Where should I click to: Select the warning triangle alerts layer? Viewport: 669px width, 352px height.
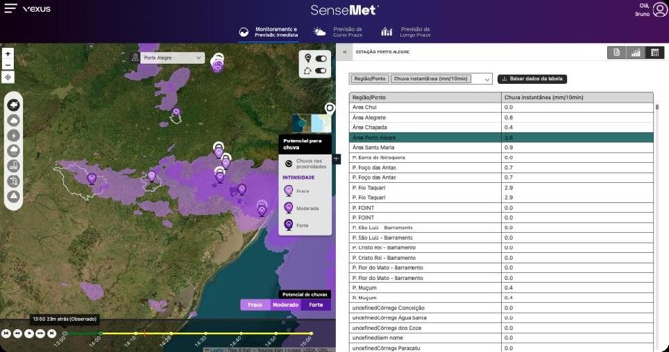[14, 197]
